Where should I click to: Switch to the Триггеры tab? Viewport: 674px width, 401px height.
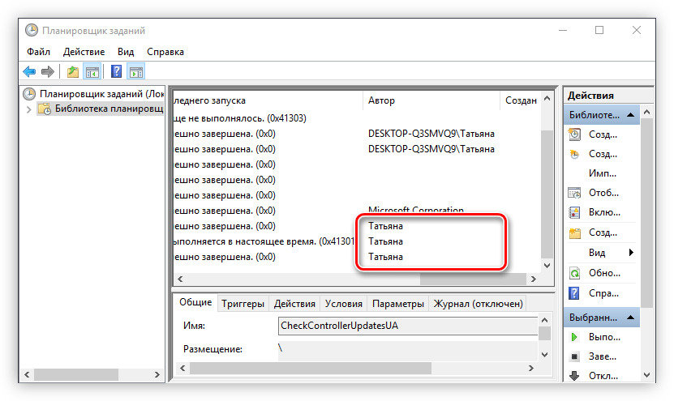pyautogui.click(x=243, y=304)
